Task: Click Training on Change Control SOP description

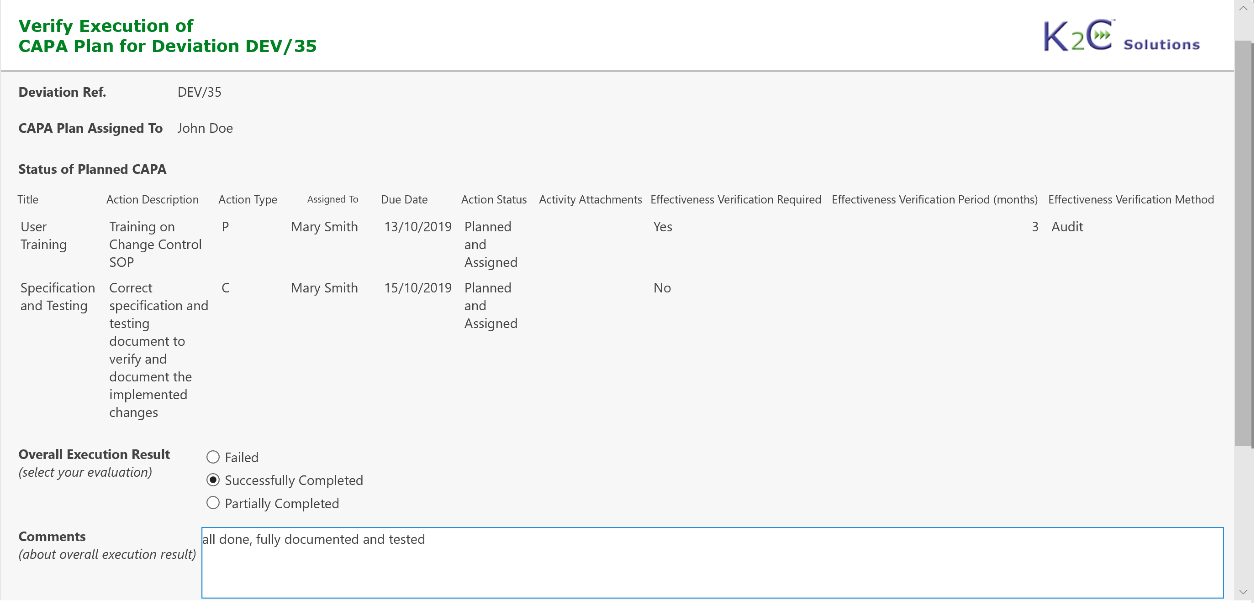Action: (x=156, y=245)
